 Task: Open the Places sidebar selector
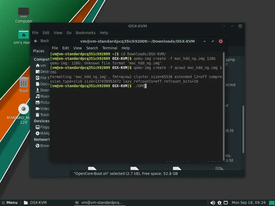pyautogui.click(x=39, y=51)
